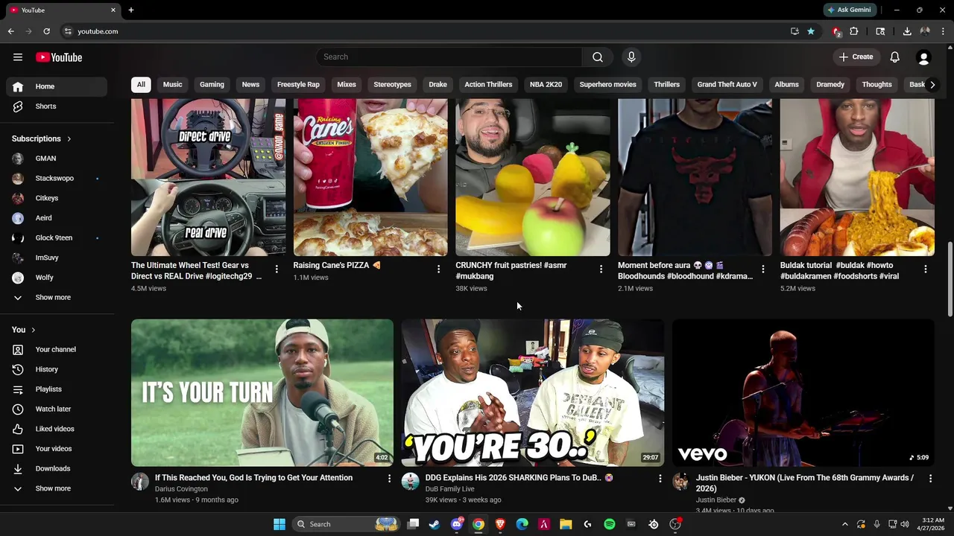Open the account avatar menu
Image resolution: width=954 pixels, height=536 pixels.
point(923,57)
